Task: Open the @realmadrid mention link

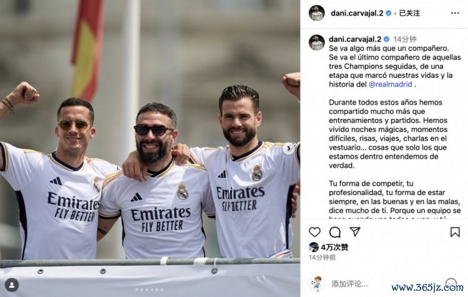Action: [x=391, y=84]
